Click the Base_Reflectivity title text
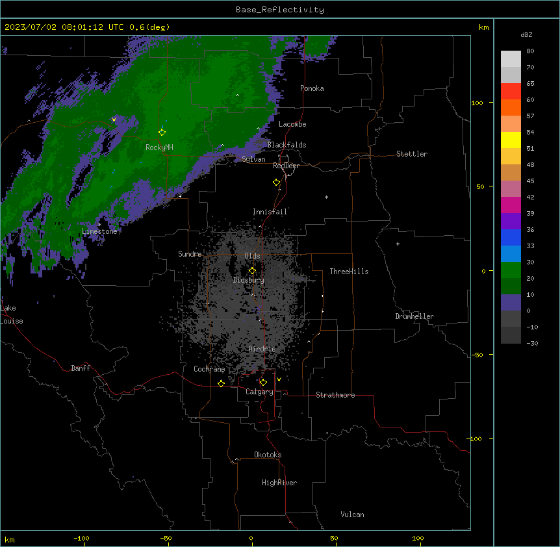The image size is (560, 547). pos(280,10)
